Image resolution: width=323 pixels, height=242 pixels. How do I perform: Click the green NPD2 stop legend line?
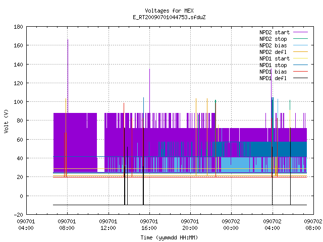point(300,39)
